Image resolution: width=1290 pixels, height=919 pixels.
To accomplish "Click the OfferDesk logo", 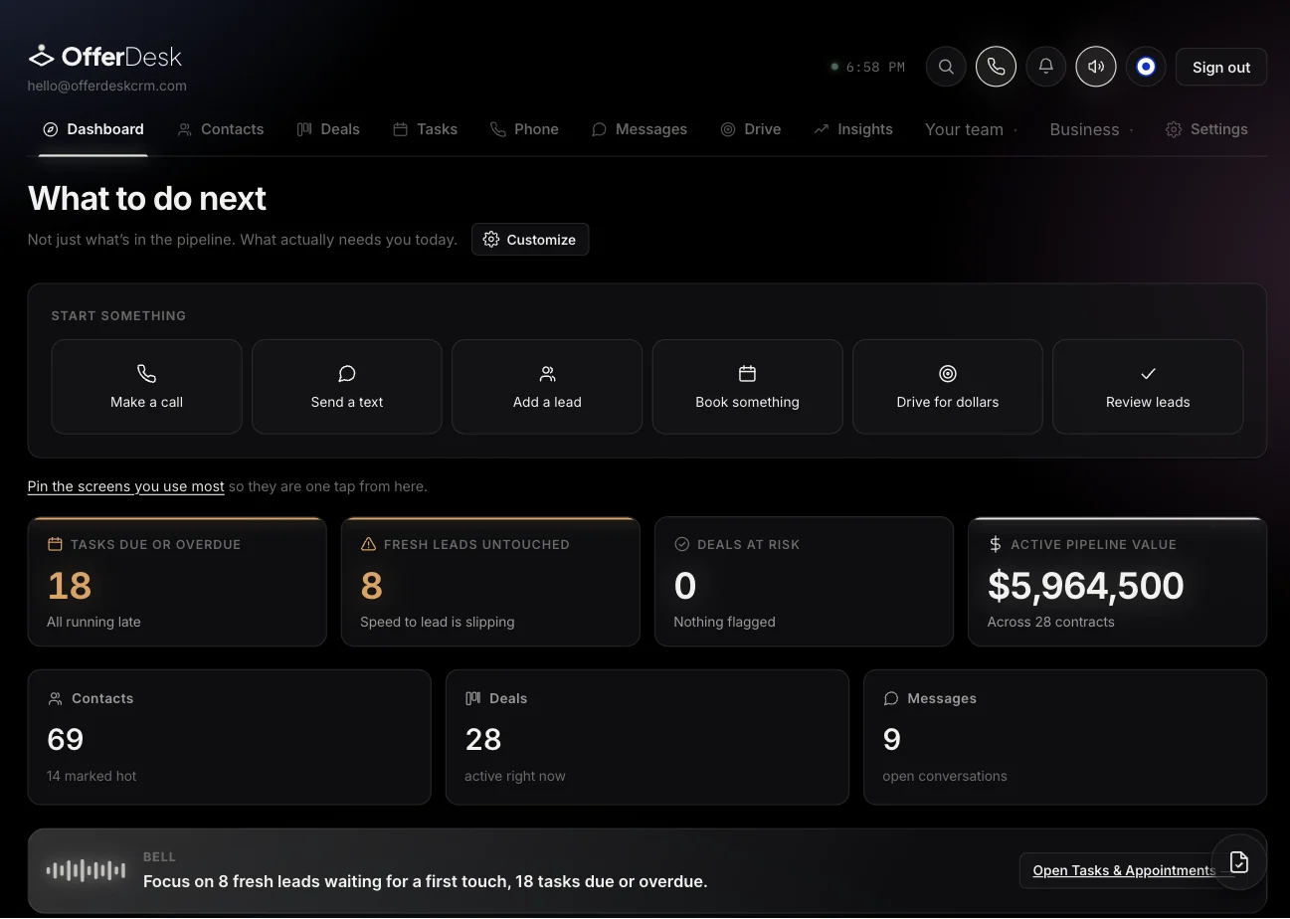I will tap(105, 56).
